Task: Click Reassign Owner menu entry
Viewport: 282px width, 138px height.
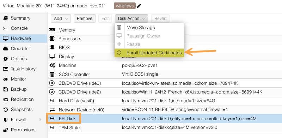Action: point(149,36)
